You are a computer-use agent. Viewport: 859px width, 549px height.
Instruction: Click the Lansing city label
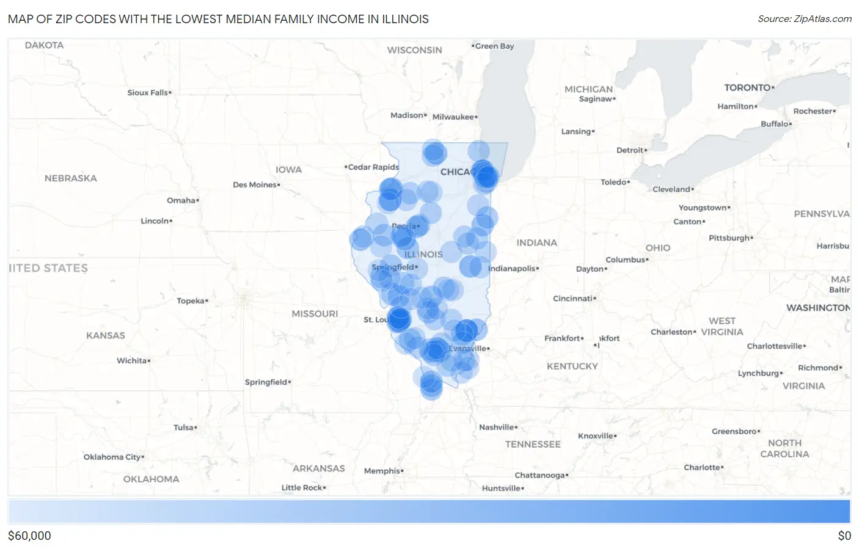(578, 131)
